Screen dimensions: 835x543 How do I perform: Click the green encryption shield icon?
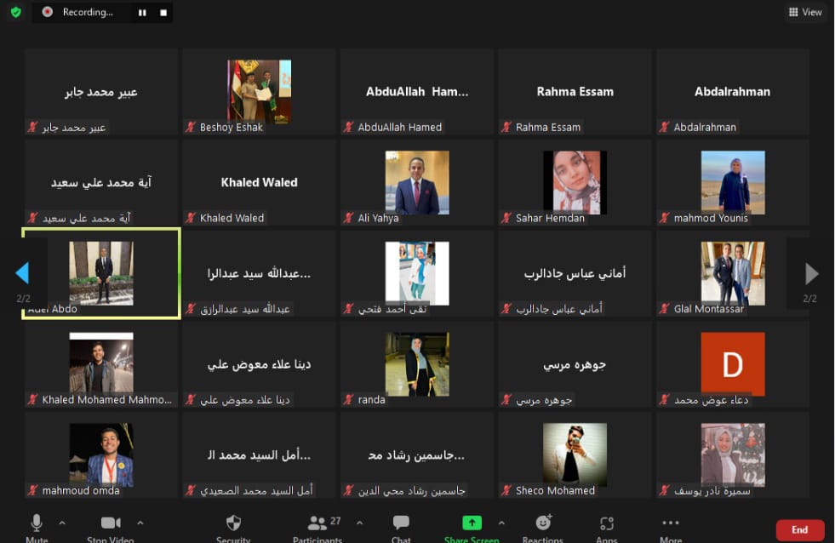pyautogui.click(x=15, y=12)
